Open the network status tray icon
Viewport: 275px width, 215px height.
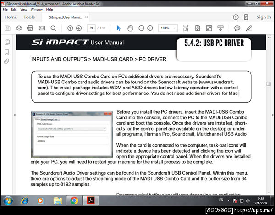(x=242, y=201)
